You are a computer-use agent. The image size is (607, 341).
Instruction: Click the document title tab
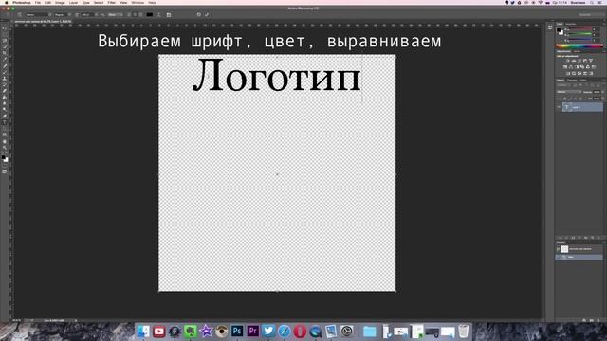(x=43, y=21)
